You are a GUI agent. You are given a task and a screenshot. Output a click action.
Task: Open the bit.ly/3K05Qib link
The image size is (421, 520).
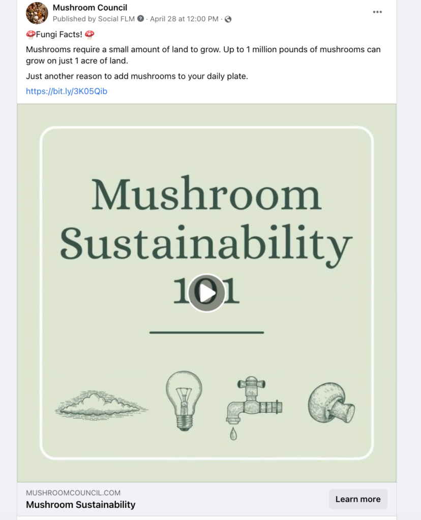pyautogui.click(x=67, y=91)
